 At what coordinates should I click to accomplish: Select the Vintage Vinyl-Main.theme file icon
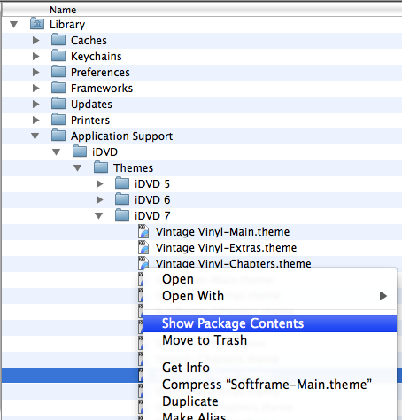click(143, 231)
